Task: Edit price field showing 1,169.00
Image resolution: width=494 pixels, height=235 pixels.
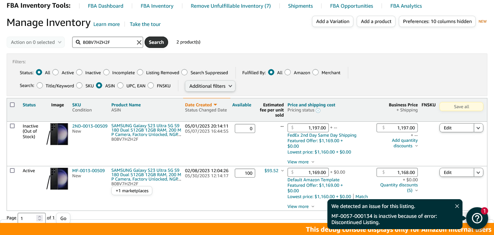Action: (x=308, y=173)
